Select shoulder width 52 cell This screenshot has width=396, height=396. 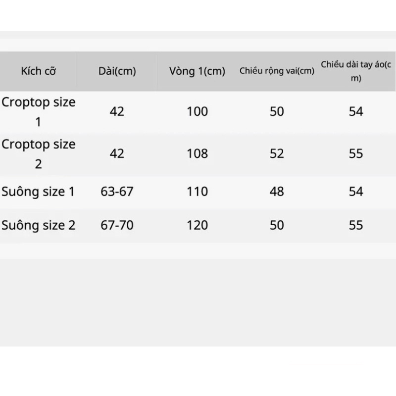(x=277, y=153)
